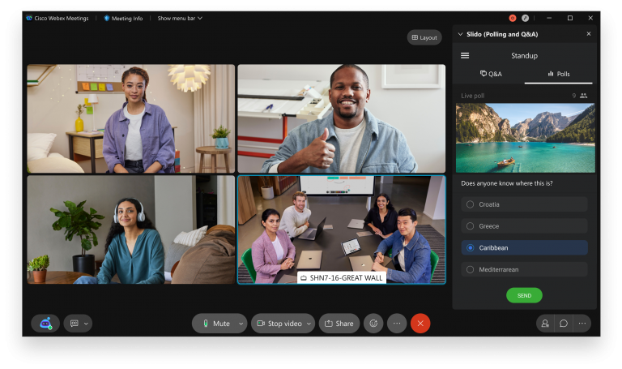
Task: Open the Layout button
Action: (424, 37)
